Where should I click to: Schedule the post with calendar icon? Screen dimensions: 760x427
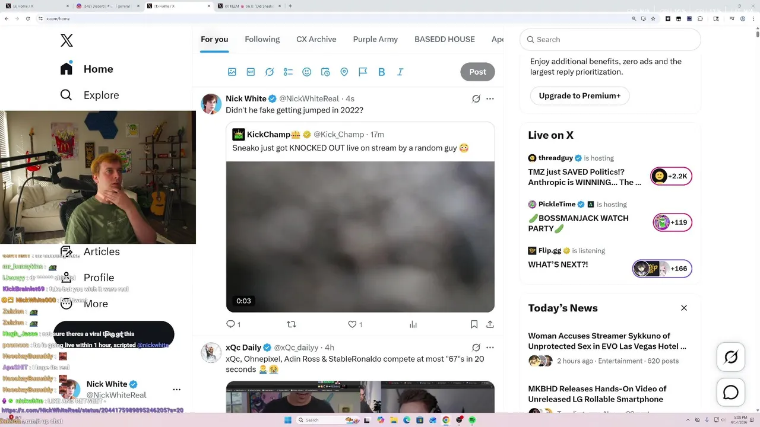(x=325, y=72)
